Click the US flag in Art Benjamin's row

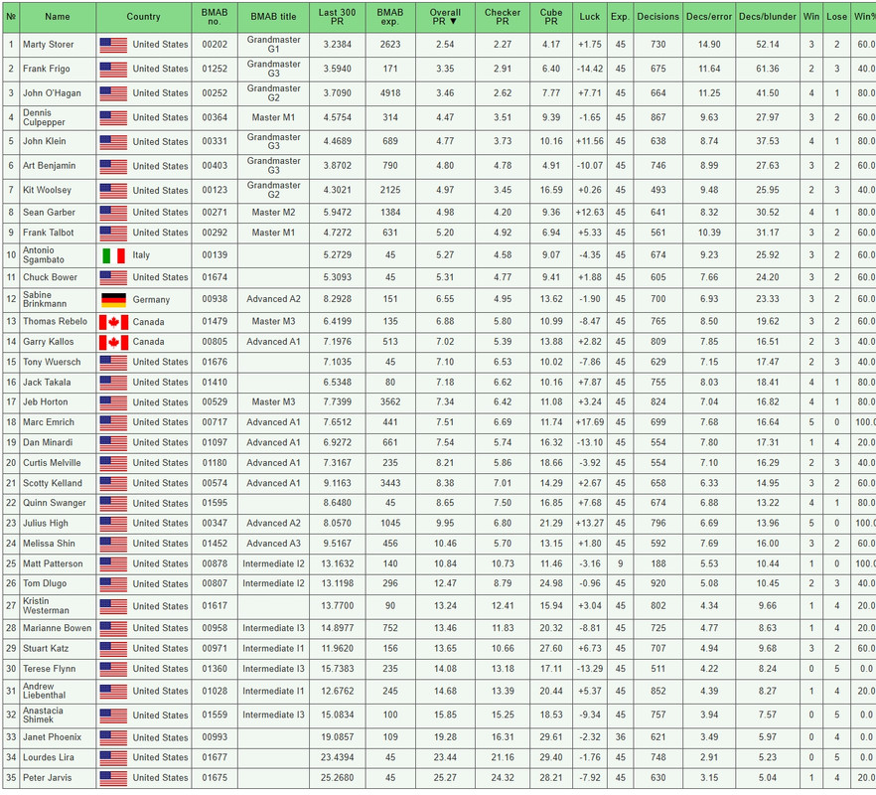(x=113, y=166)
